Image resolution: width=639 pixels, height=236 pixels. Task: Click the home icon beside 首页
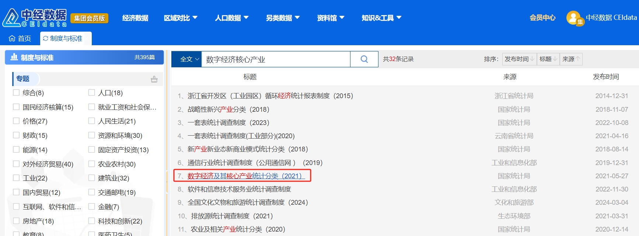tap(12, 38)
